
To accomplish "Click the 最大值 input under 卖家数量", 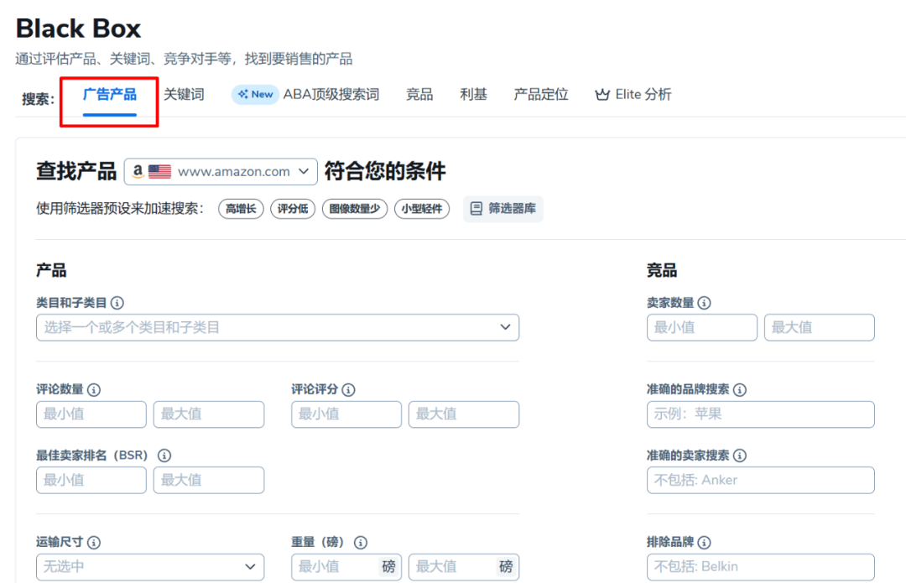I will point(819,327).
